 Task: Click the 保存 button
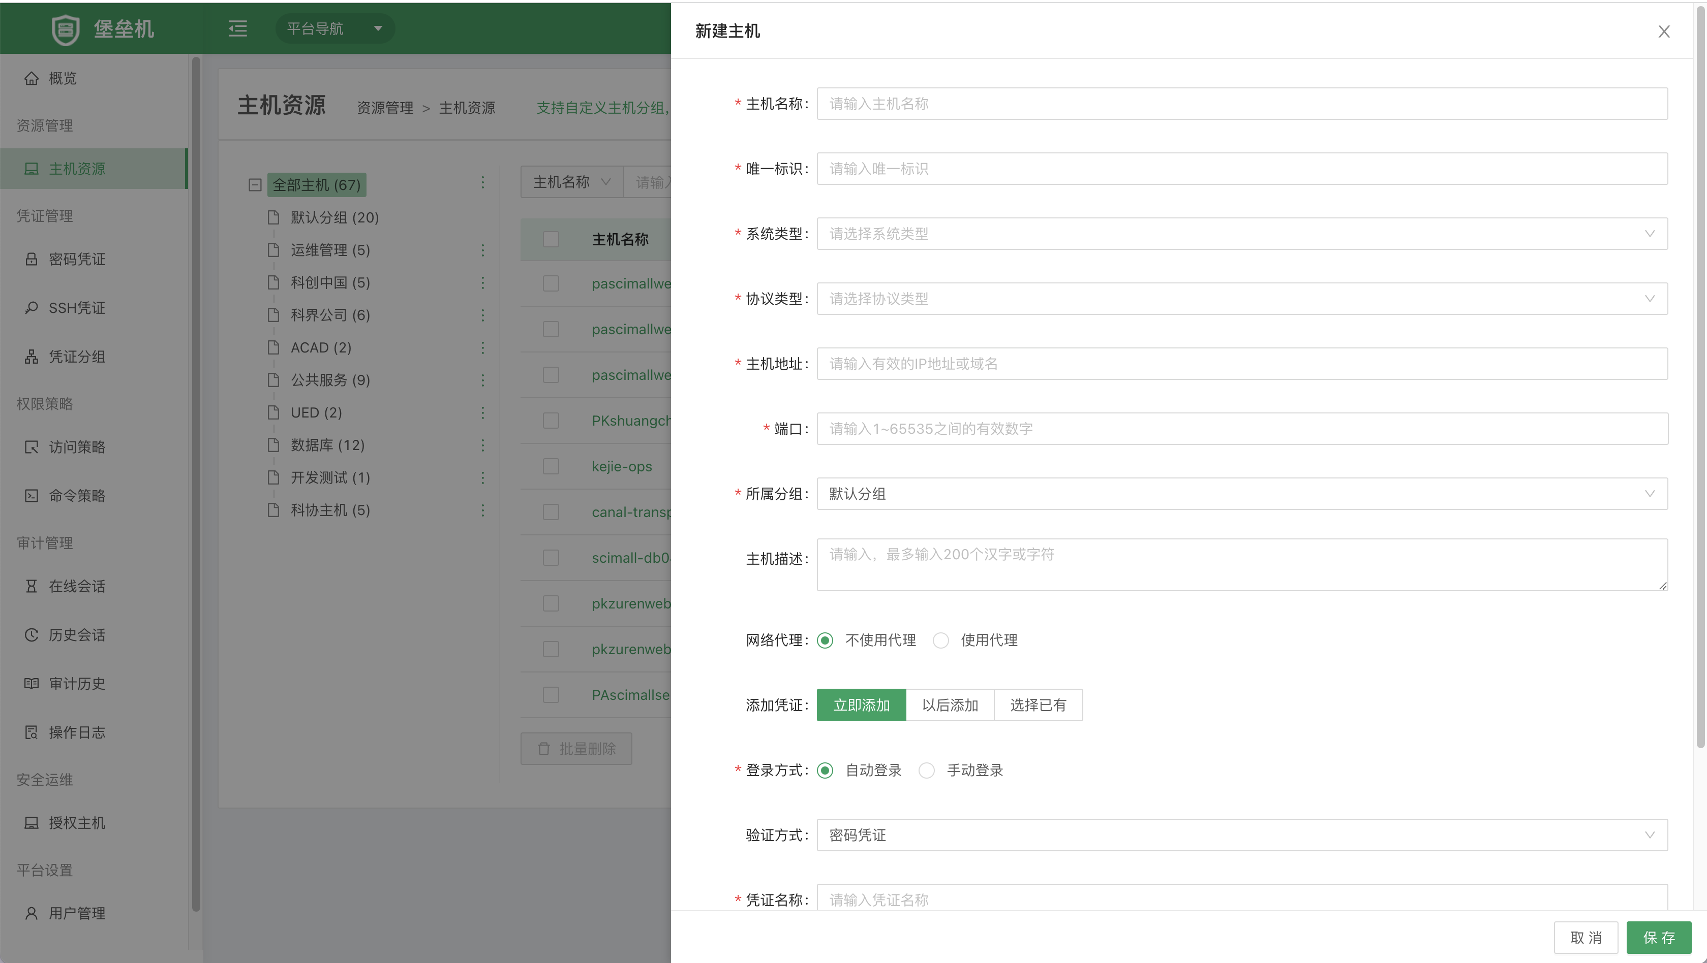[1659, 938]
